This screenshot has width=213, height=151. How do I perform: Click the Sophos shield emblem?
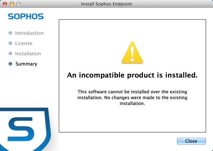point(25,129)
